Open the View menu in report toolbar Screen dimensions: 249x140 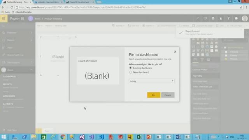48,26
